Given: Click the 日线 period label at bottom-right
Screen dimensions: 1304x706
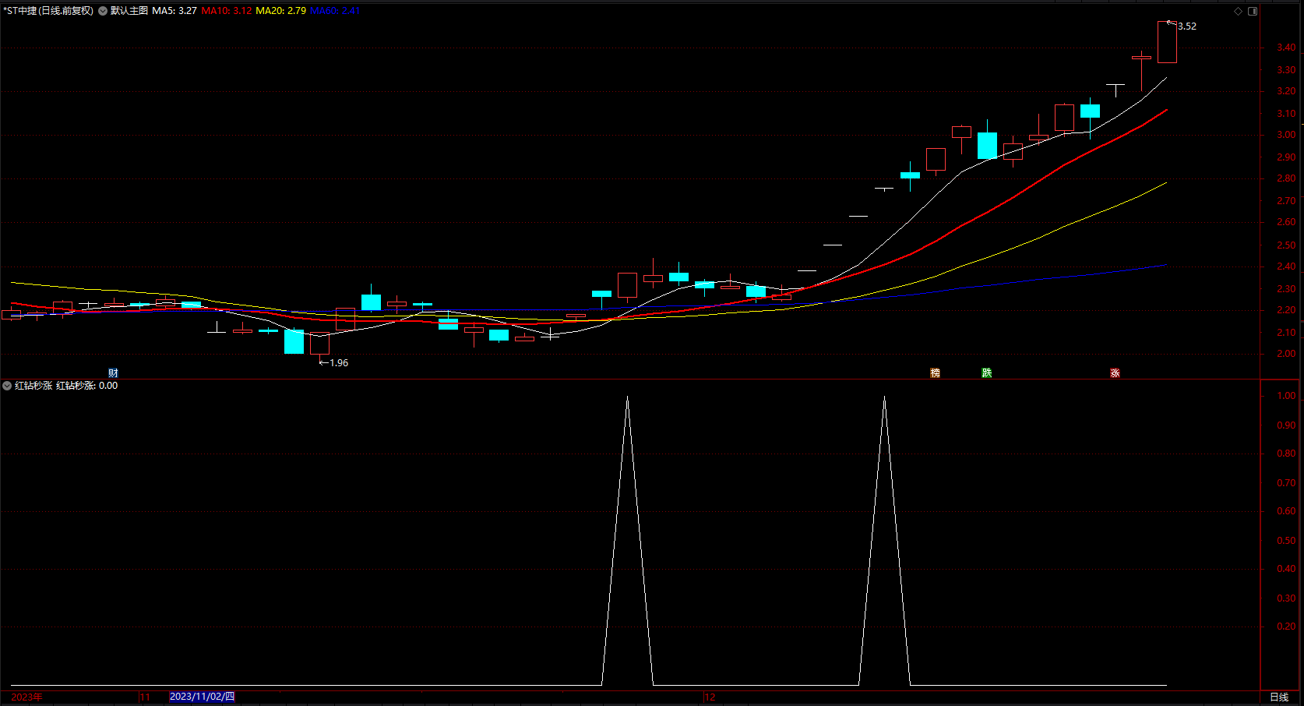Looking at the screenshot, I should pos(1279,697).
